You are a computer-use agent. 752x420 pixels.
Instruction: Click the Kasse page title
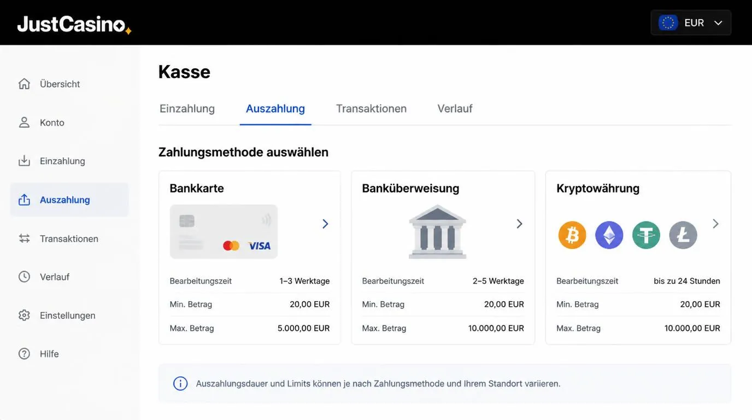[x=184, y=72]
